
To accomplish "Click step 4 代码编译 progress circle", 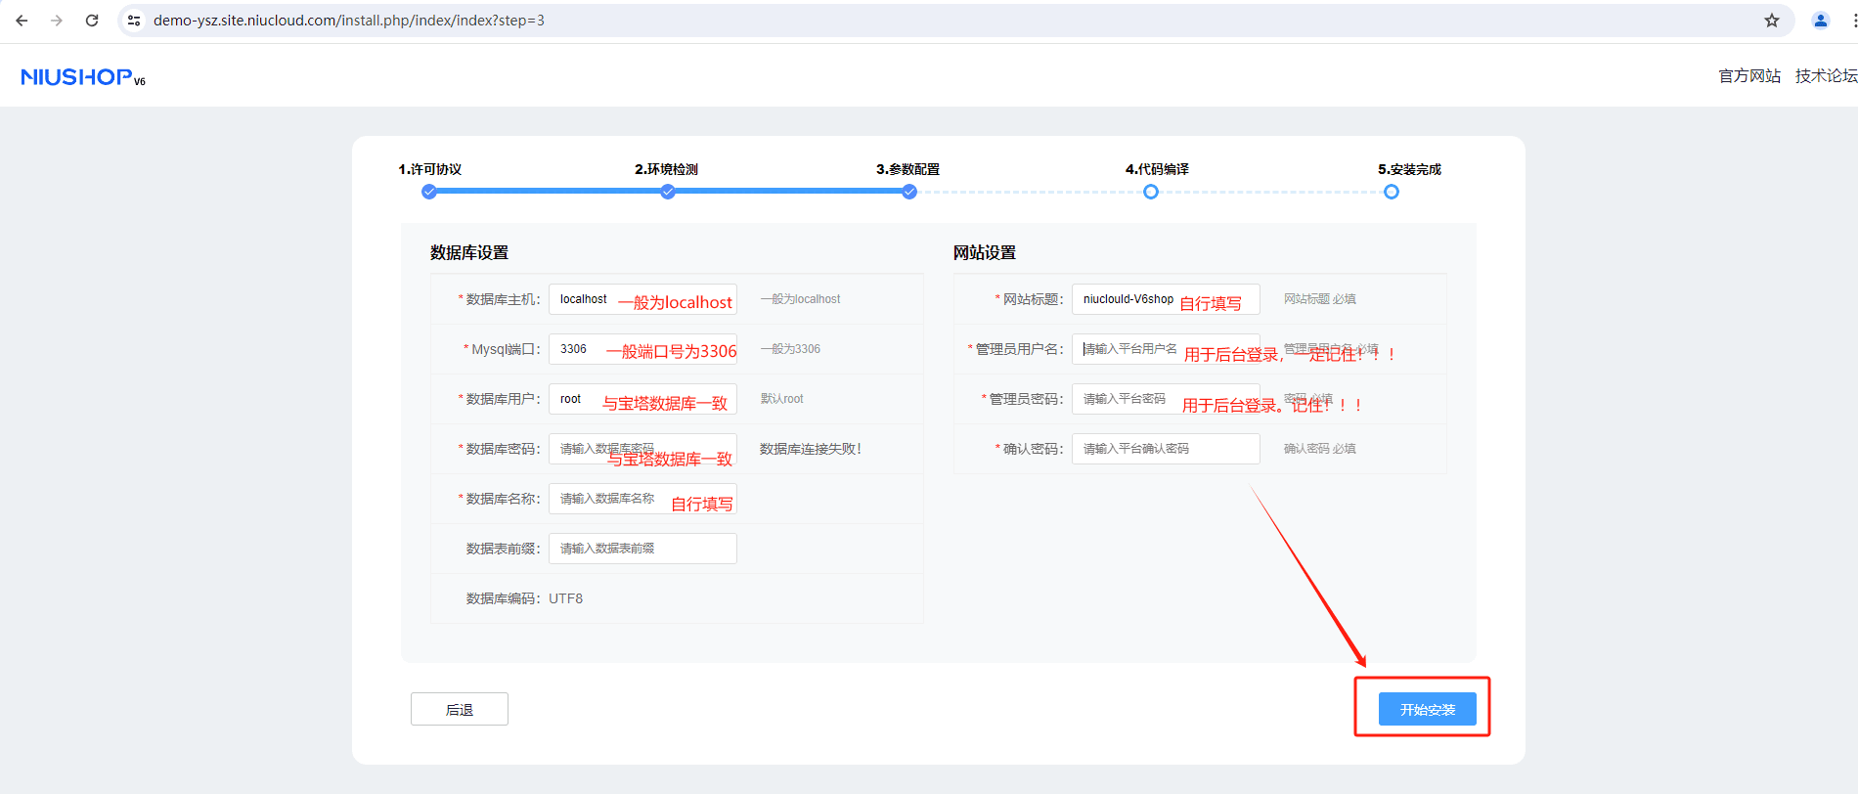I will coord(1151,192).
